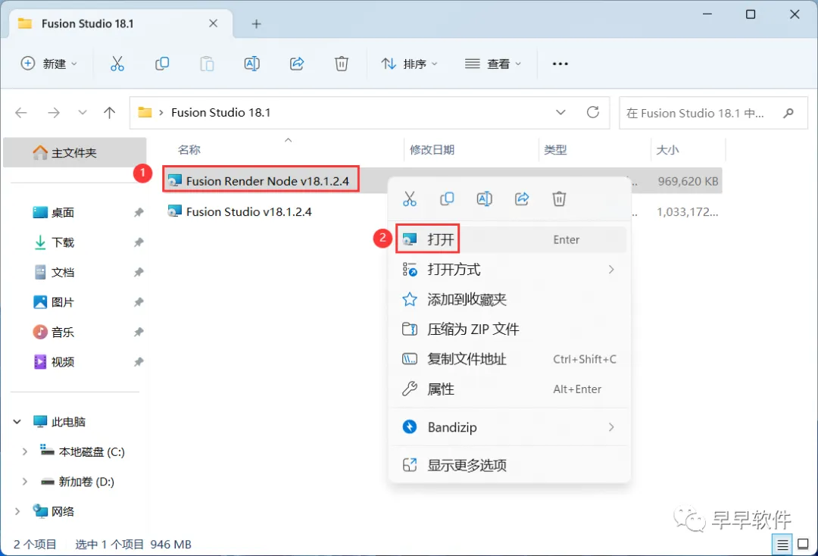Click the Rename icon in the top toolbar
Image resolution: width=818 pixels, height=556 pixels.
252,64
